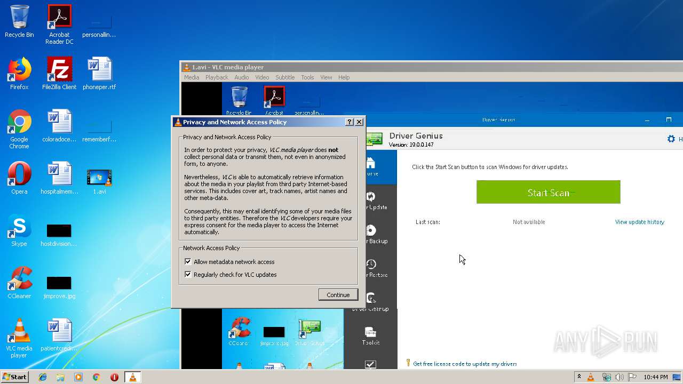
Task: Select jimprove.jpg image on desktop
Action: [x=59, y=287]
